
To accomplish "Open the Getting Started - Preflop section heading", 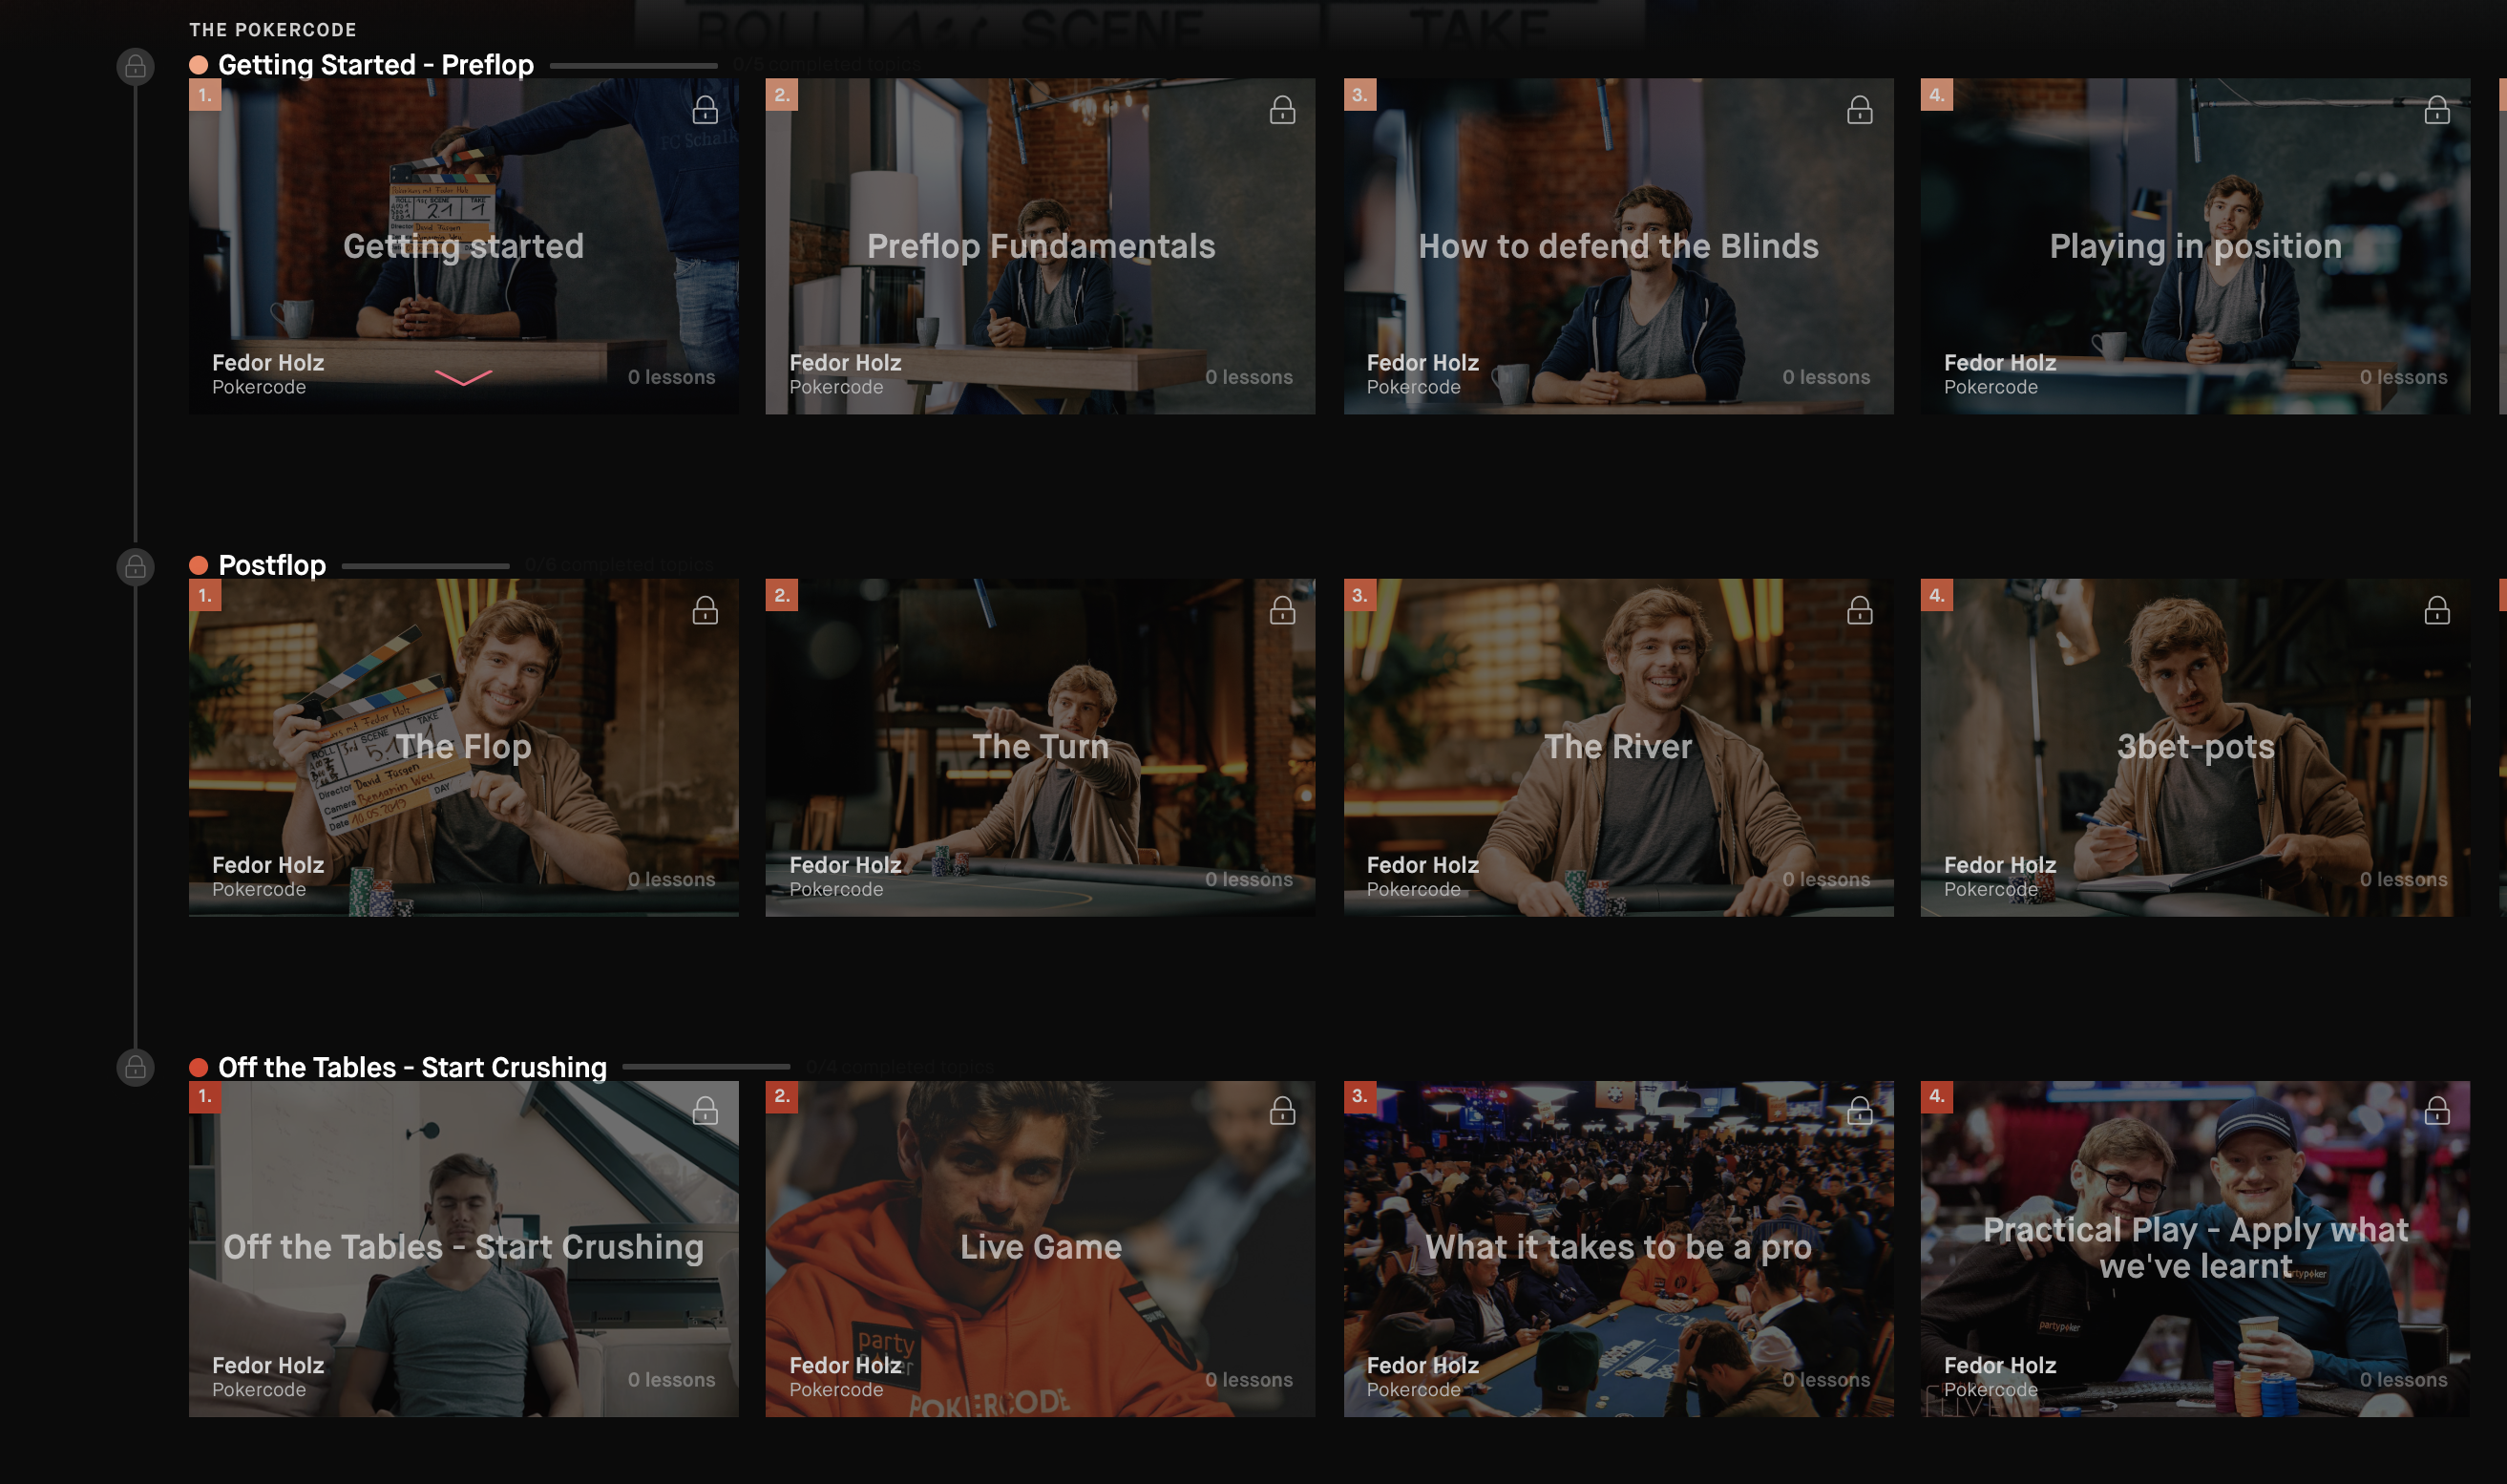I will (x=376, y=65).
